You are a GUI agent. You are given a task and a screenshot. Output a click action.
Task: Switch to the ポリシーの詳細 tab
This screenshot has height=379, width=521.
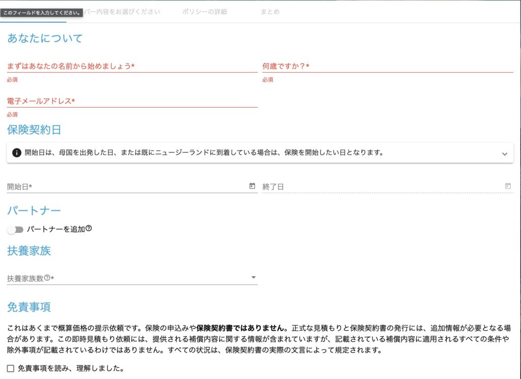pos(205,12)
